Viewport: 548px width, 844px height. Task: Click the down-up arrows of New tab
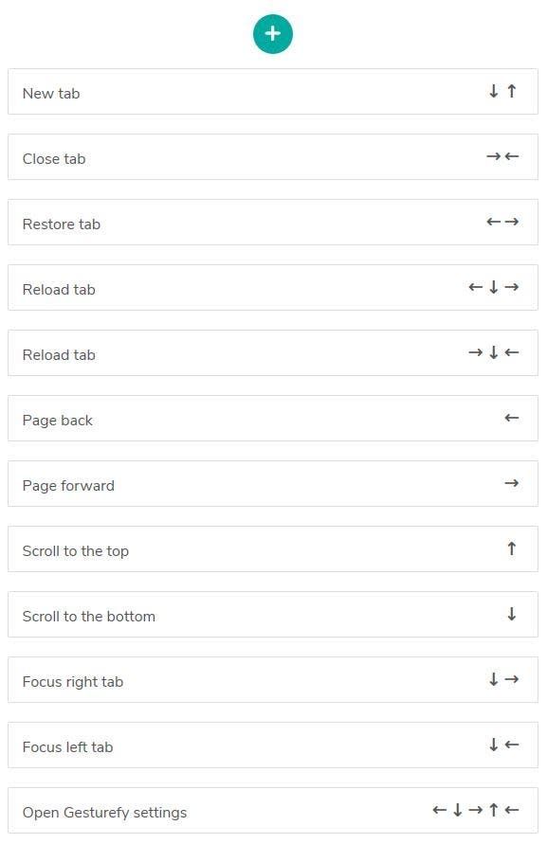[502, 91]
